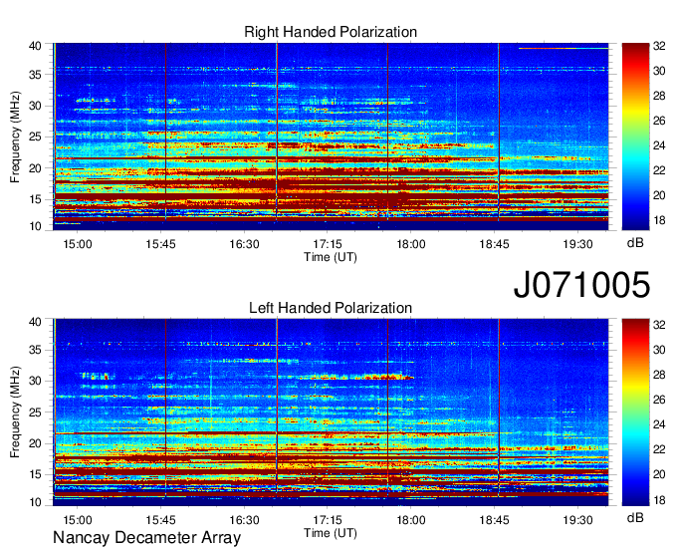Click the 35 MHz tick label of bottom plot

[35, 350]
